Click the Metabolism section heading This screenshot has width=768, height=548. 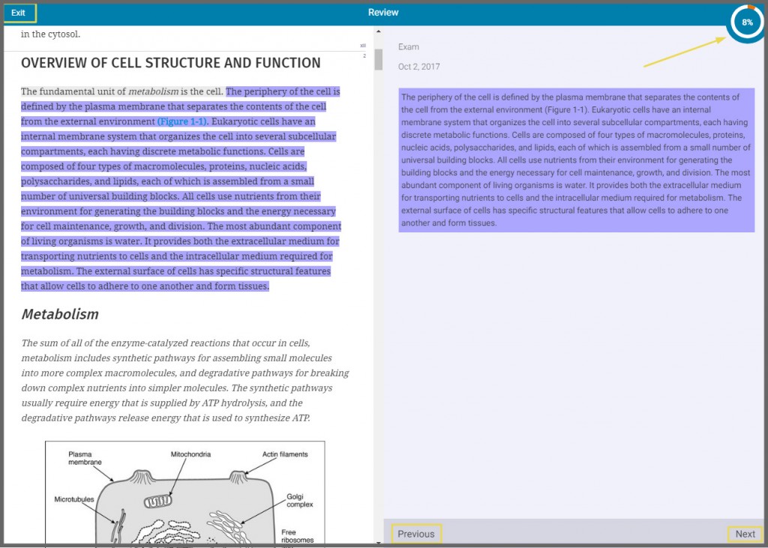(60, 314)
